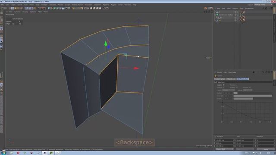Select the Move tool in toolbar
This screenshot has height=155, width=276.
13,8
